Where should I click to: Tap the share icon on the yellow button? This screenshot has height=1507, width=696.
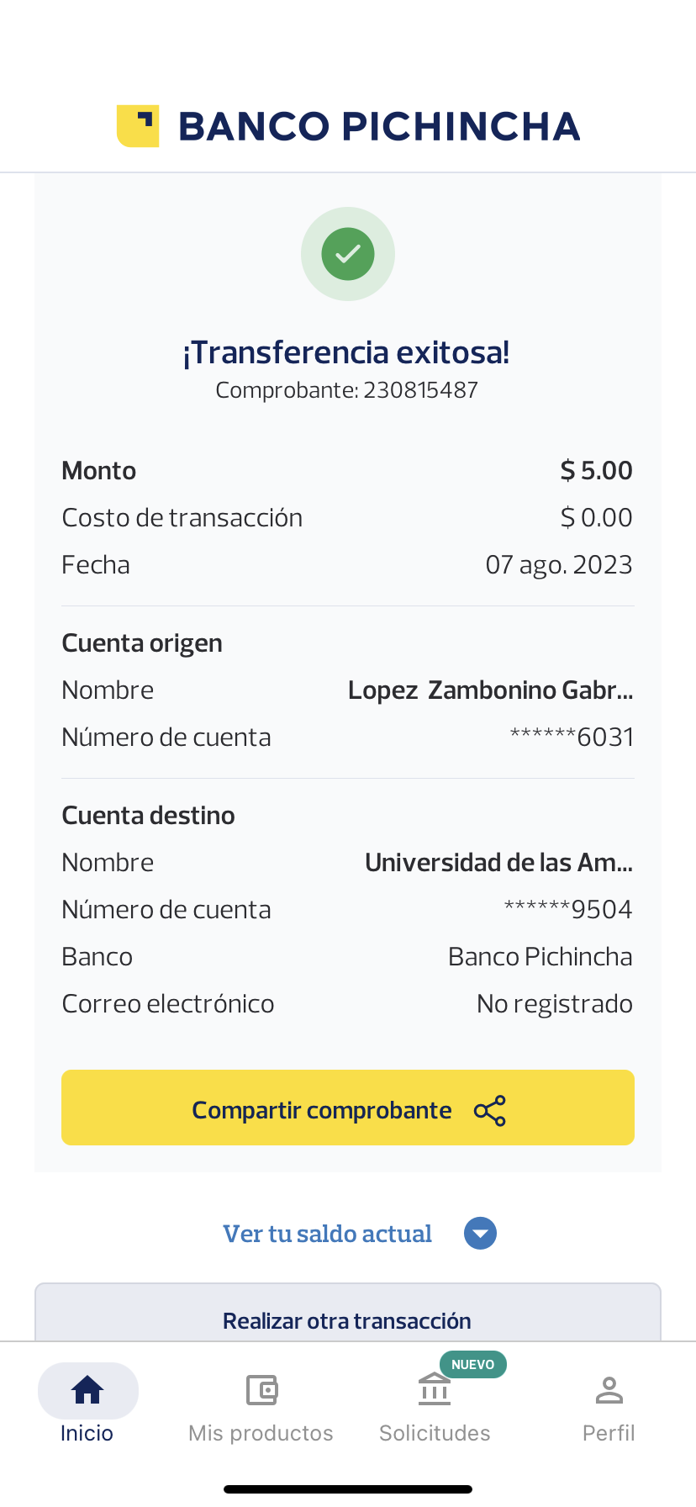pyautogui.click(x=490, y=1111)
